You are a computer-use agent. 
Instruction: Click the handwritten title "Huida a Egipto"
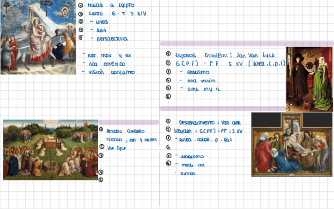[x=111, y=5]
